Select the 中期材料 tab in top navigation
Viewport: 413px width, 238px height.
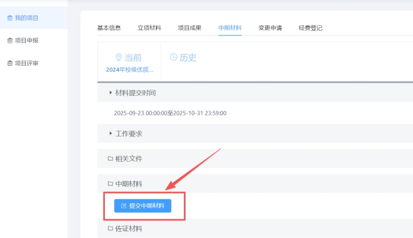click(230, 28)
